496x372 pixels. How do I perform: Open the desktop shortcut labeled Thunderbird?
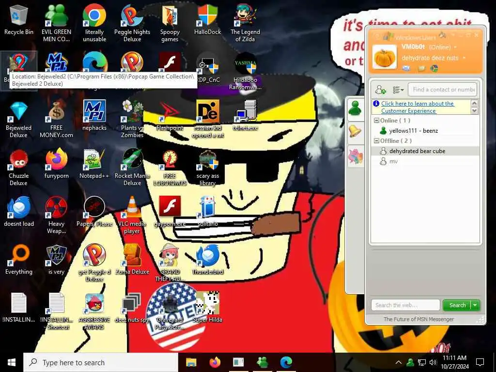[207, 260]
